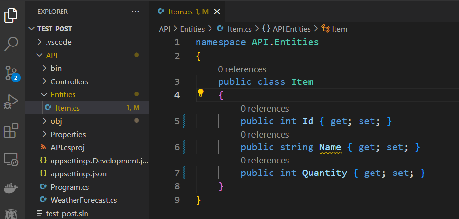Click the Item class breadcrumb segment
This screenshot has height=219, width=459.
(340, 29)
